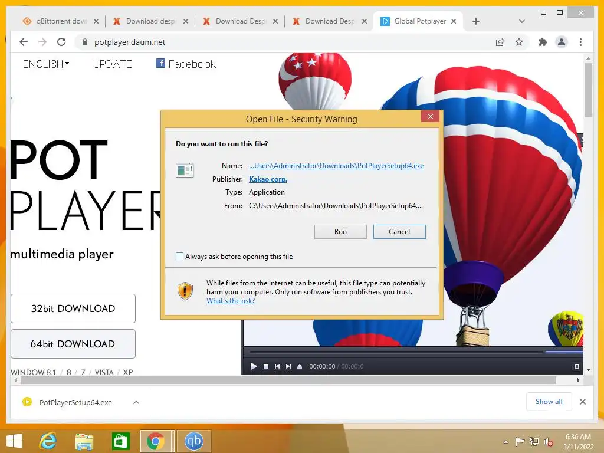Viewport: 604px width, 453px height.
Task: Open Windows Store from taskbar
Action: pyautogui.click(x=120, y=442)
